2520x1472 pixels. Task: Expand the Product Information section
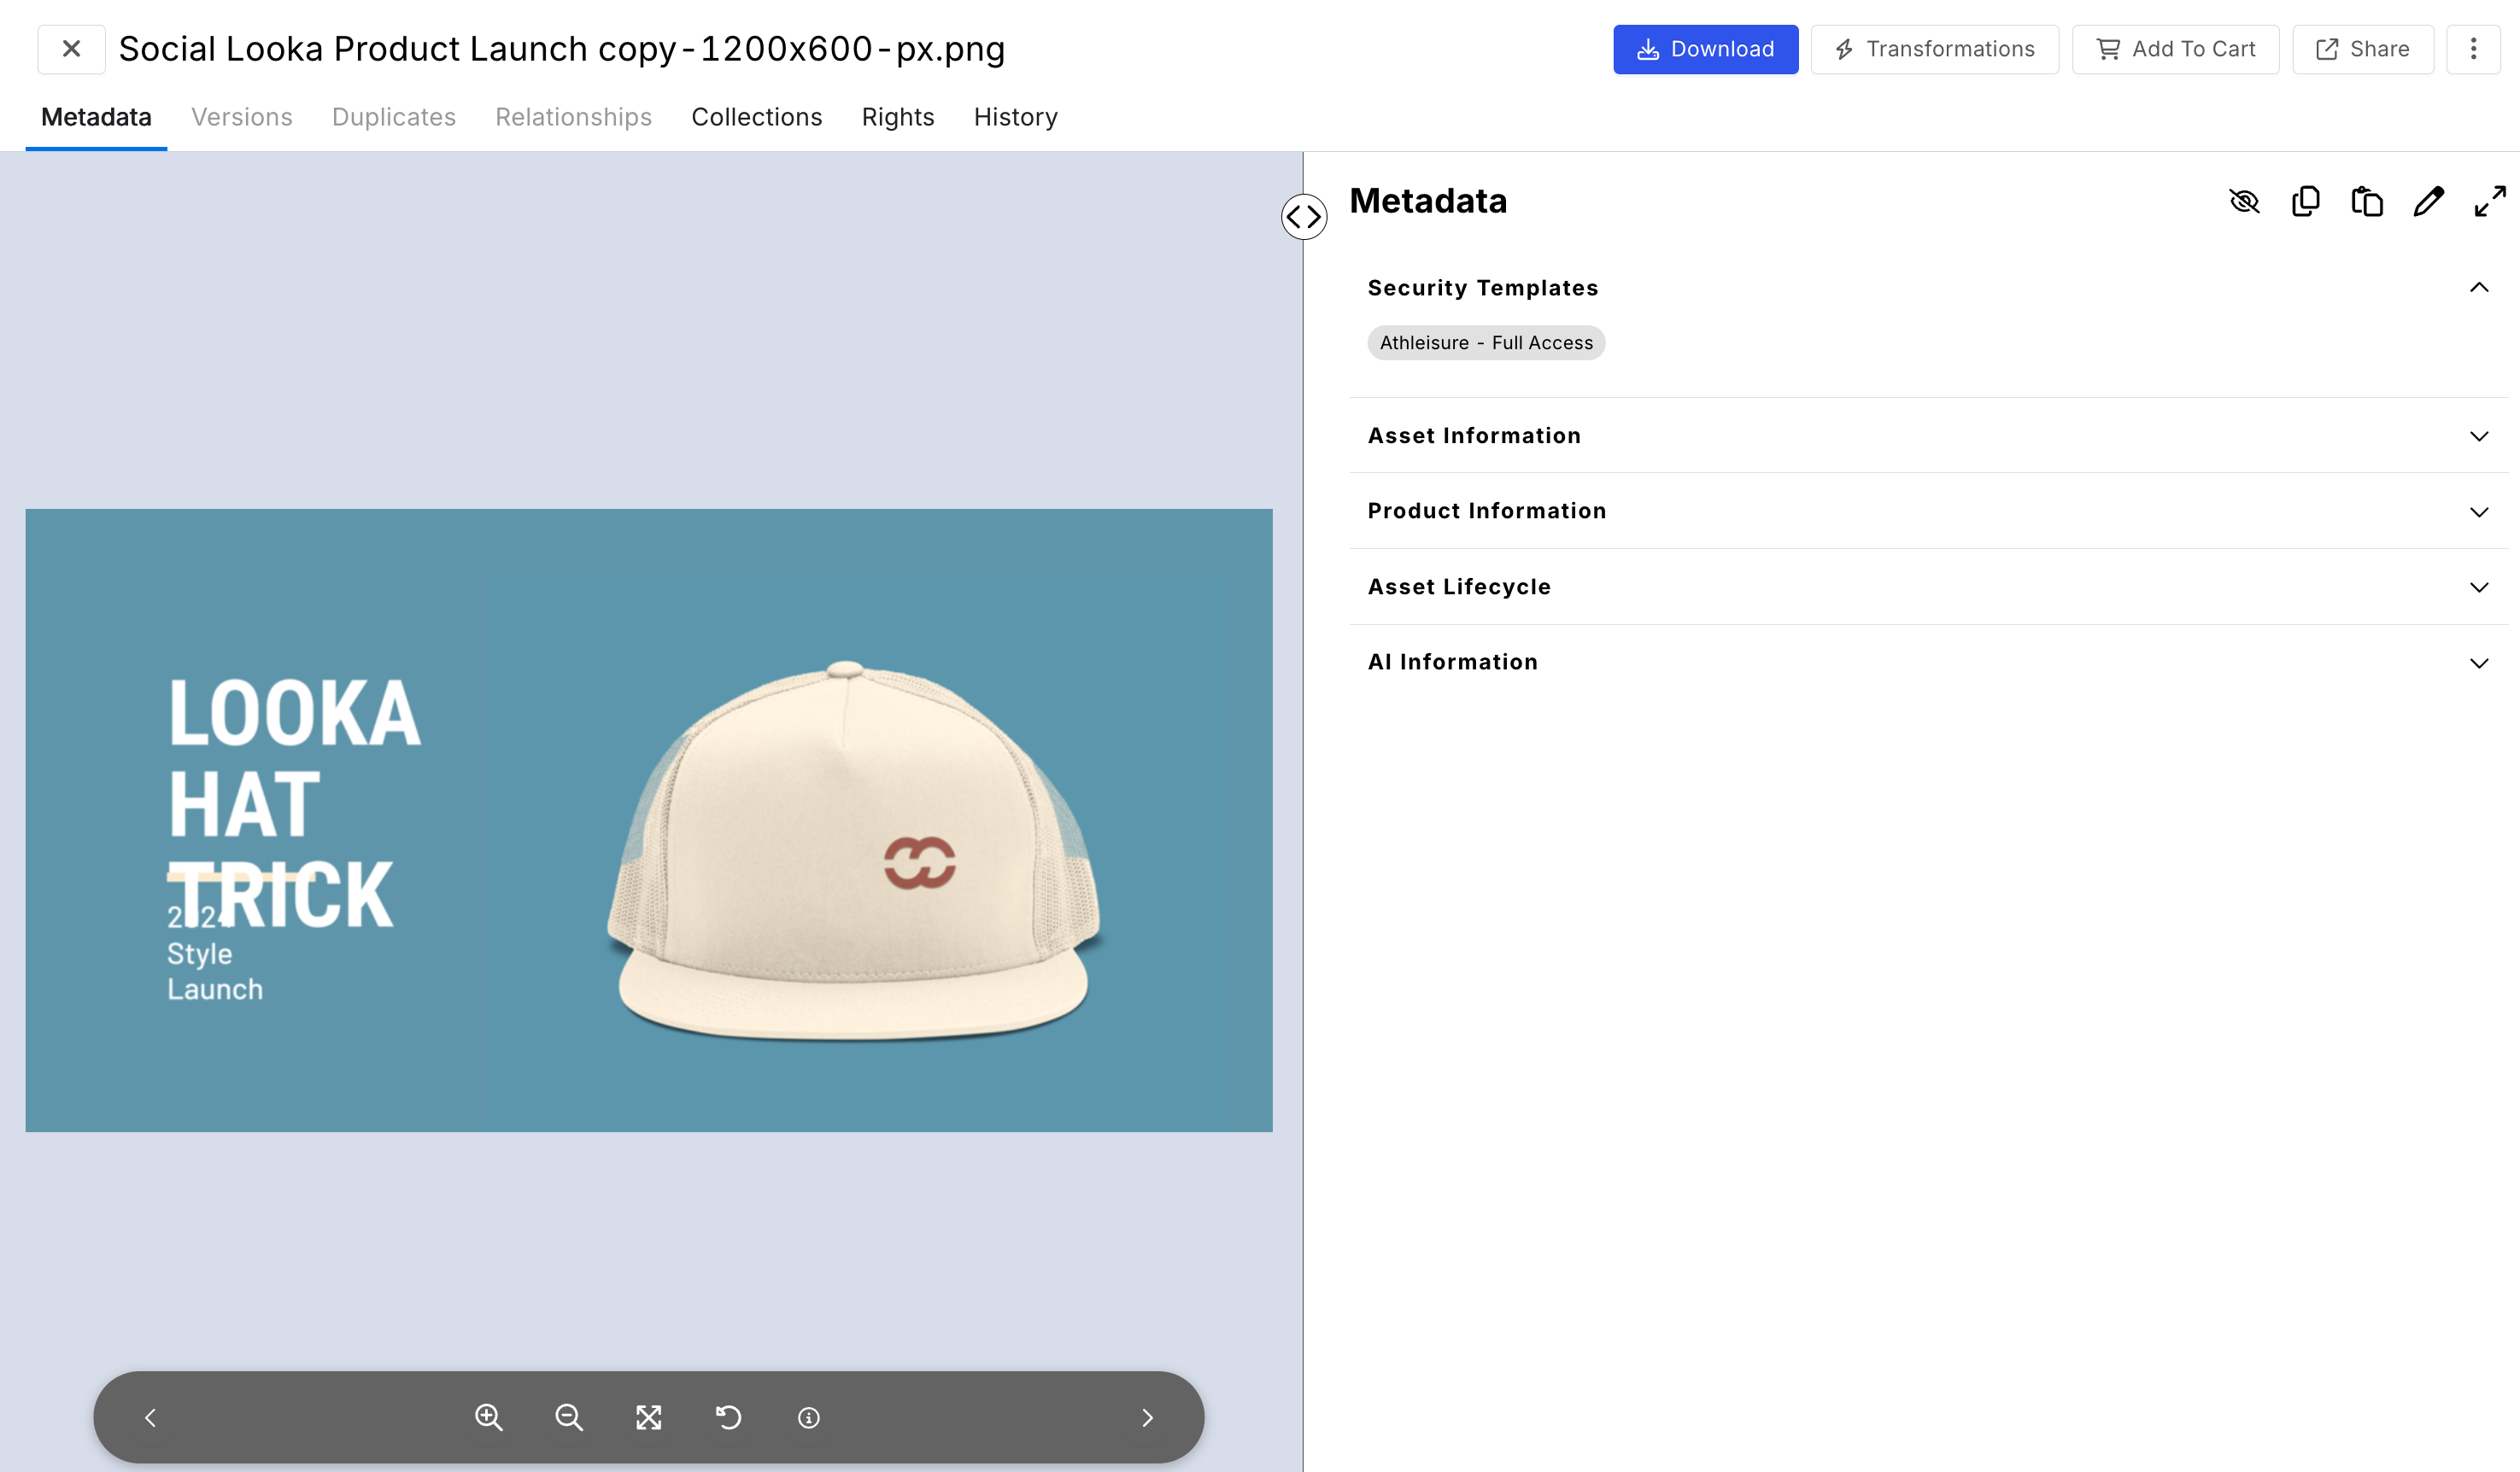(x=2478, y=511)
